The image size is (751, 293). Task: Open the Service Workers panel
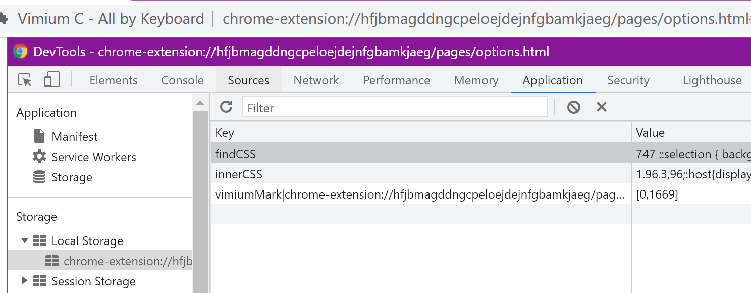[94, 157]
